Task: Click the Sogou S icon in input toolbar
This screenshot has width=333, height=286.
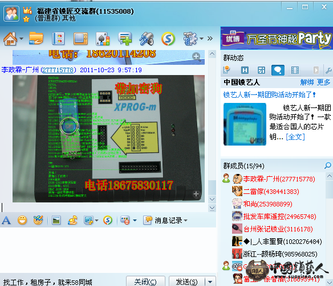Action: pos(108,221)
